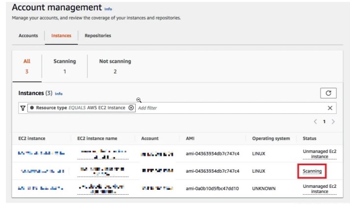This screenshot has width=350, height=206.
Task: Switch to the Accounts tab
Action: click(x=28, y=36)
